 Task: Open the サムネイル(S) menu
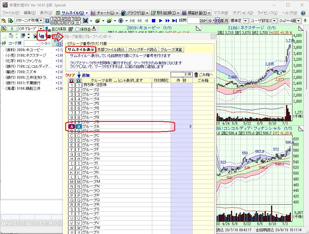72,13
